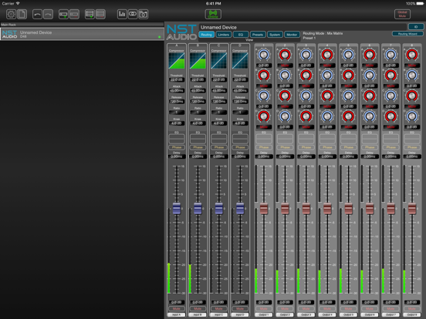Click NST Audio logo in device panel
The height and width of the screenshot is (319, 426).
point(181,32)
